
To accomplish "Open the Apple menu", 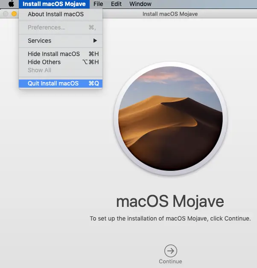I will pyautogui.click(x=11, y=4).
